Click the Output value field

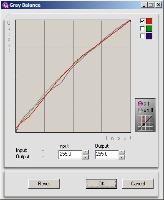[107, 154]
